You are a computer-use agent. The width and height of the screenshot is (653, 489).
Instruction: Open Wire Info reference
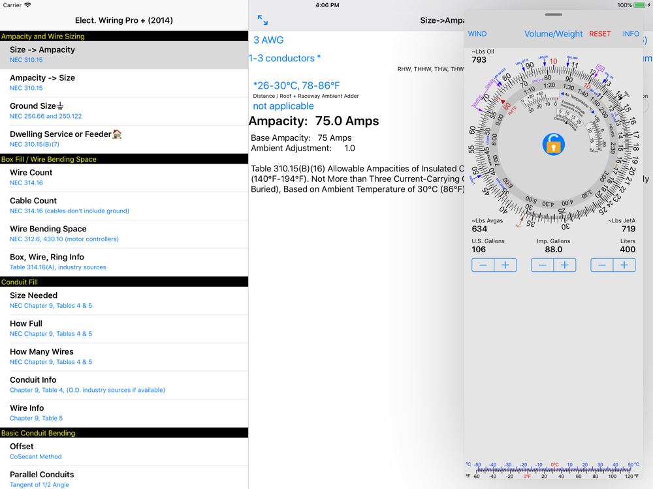124,414
